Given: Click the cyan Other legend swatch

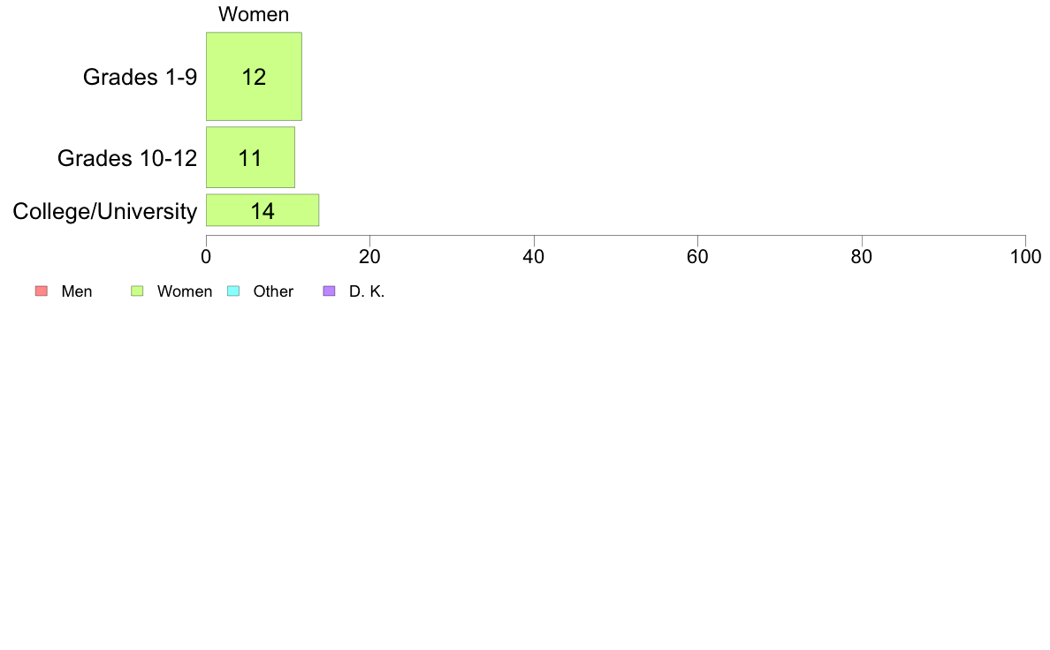Looking at the screenshot, I should (x=233, y=291).
